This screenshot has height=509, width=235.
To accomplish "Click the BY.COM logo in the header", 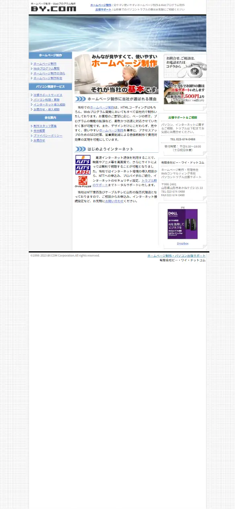I will click(53, 7).
